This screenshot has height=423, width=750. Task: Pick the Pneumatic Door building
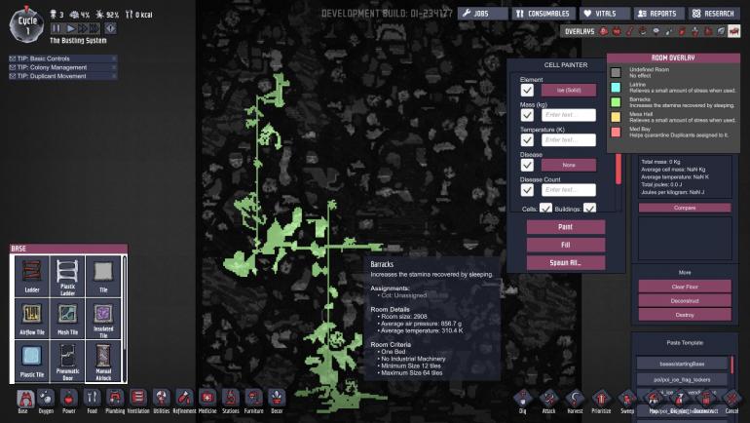[67, 360]
